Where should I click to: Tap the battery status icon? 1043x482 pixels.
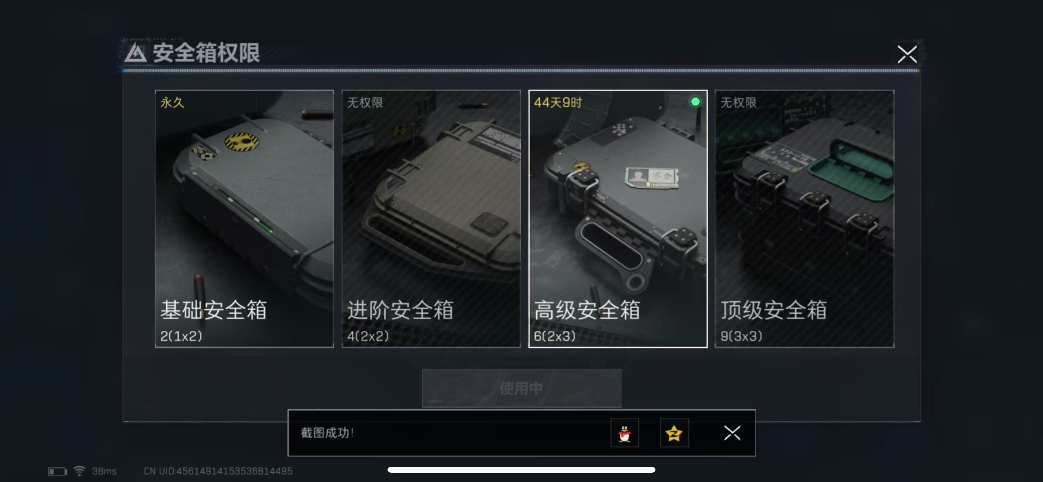tap(58, 471)
